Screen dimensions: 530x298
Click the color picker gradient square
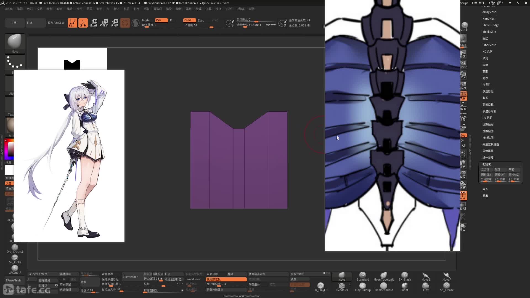[x=9, y=149]
